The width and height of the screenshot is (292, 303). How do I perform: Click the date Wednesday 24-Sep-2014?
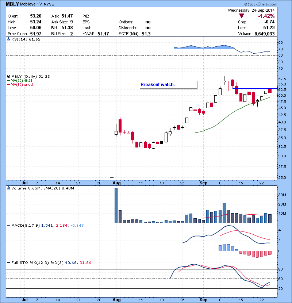coord(251,10)
